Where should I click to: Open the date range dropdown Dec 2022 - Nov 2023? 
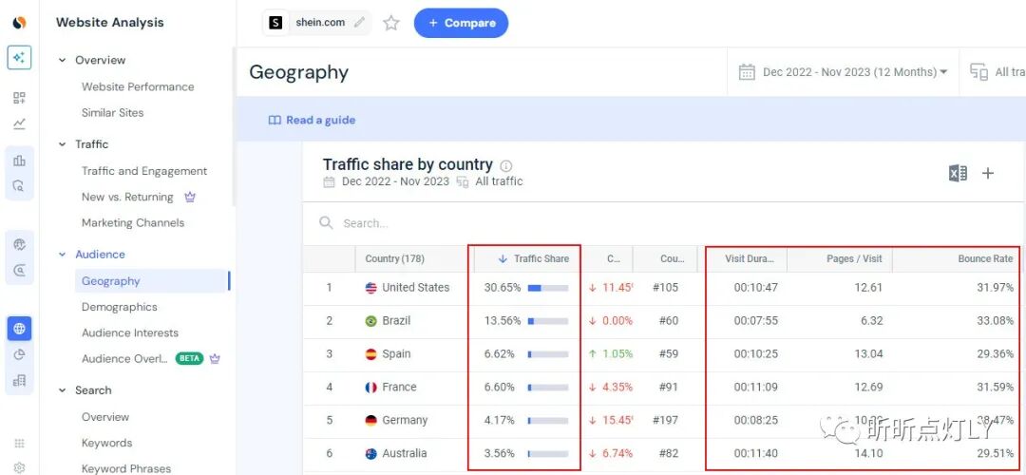pyautogui.click(x=844, y=72)
